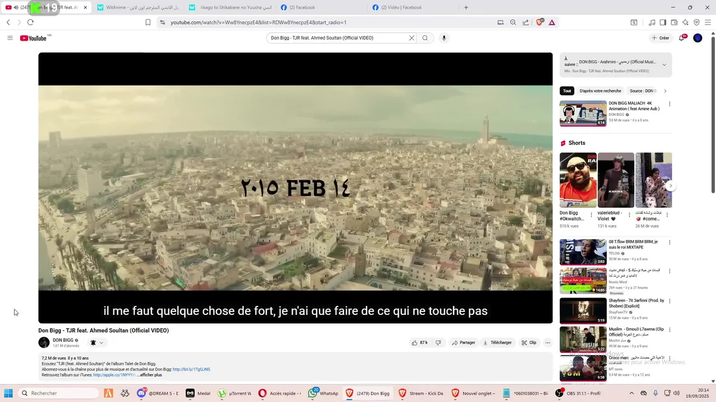Dislike the video with thumbs-down
The image size is (716, 402).
tap(438, 343)
